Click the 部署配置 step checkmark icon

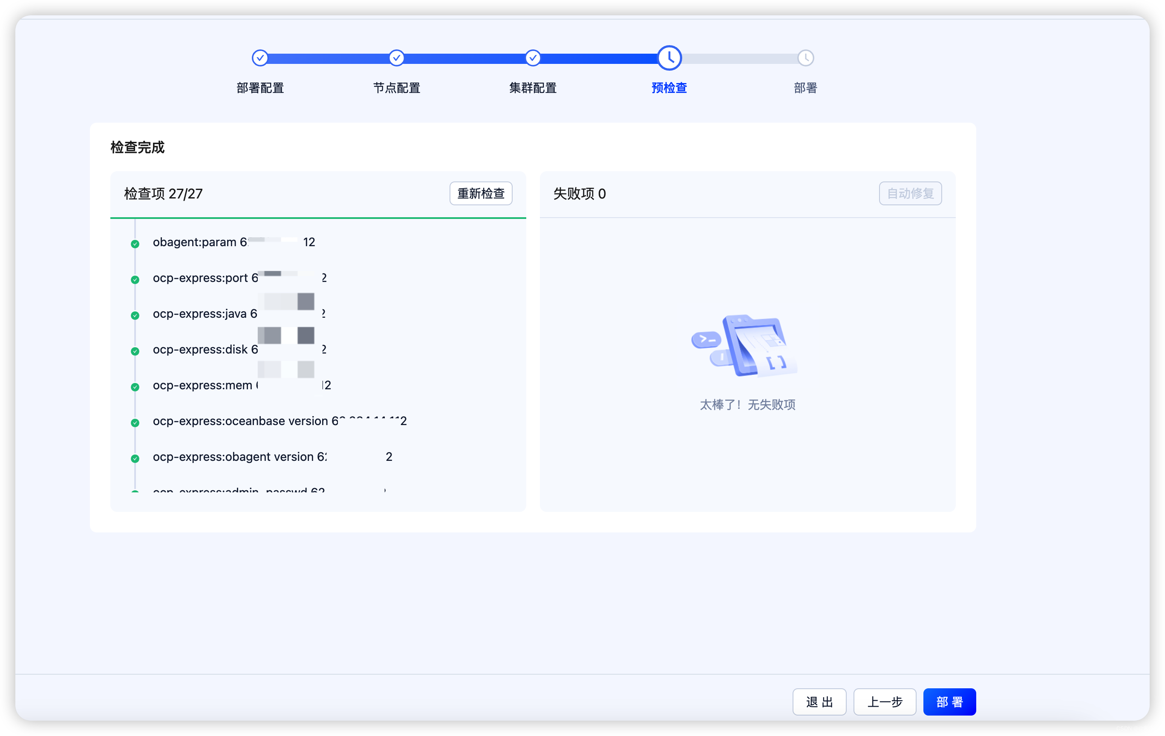[x=260, y=58]
